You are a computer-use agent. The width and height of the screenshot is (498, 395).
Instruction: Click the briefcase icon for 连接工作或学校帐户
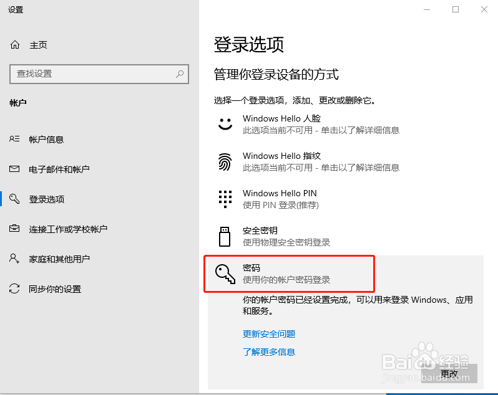pos(14,228)
